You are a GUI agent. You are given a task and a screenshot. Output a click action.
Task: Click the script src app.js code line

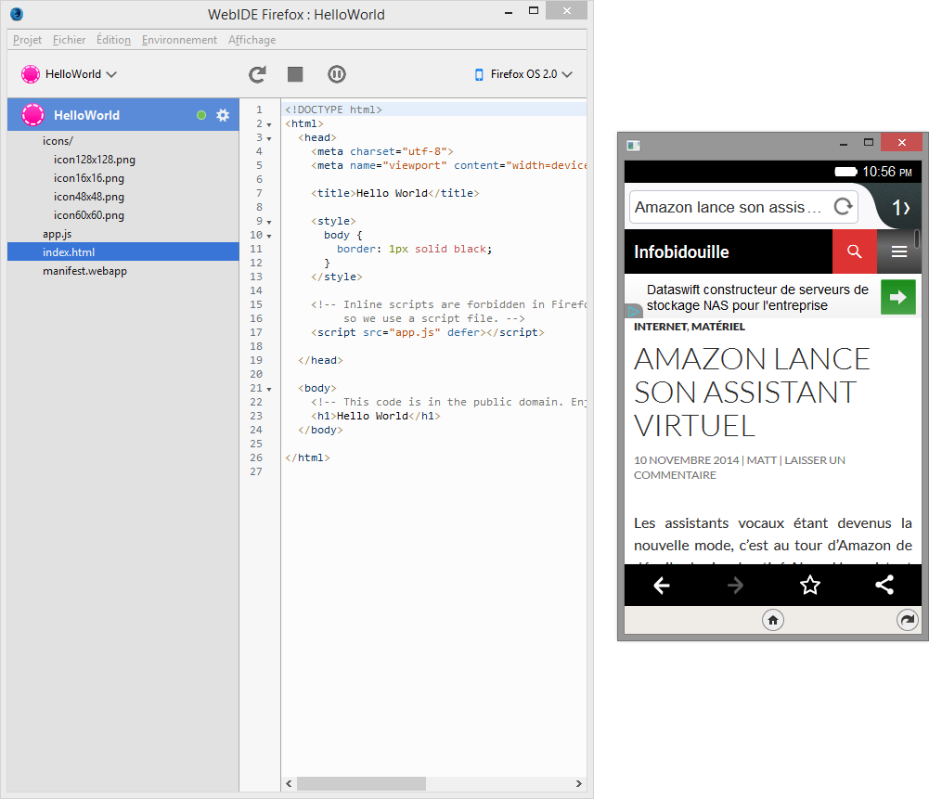point(427,332)
